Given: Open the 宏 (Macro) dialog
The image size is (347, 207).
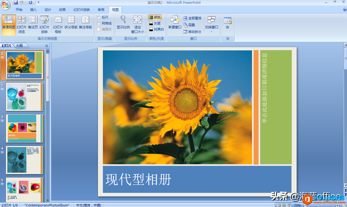Looking at the screenshot, I should click(x=228, y=23).
